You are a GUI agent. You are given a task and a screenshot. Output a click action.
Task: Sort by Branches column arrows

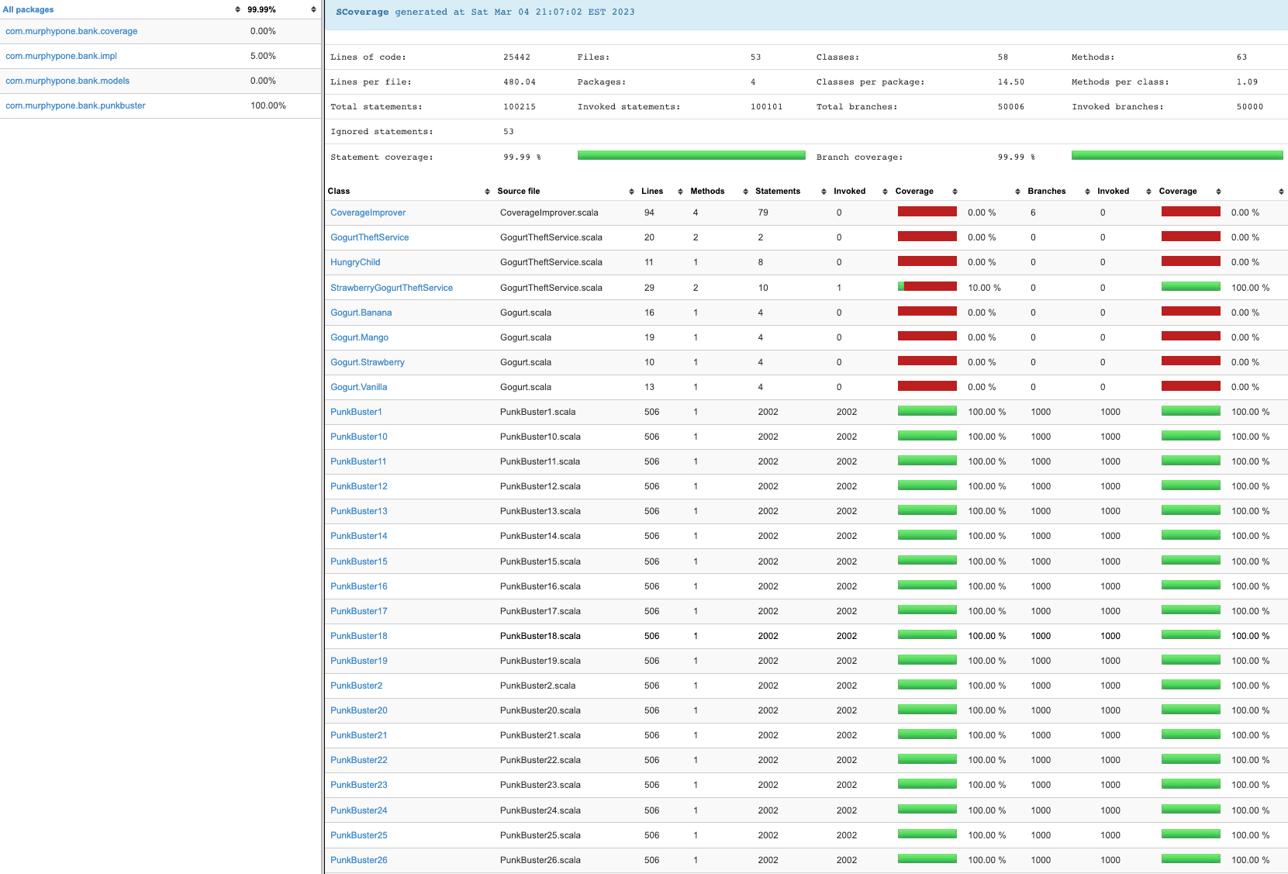[x=1087, y=192]
